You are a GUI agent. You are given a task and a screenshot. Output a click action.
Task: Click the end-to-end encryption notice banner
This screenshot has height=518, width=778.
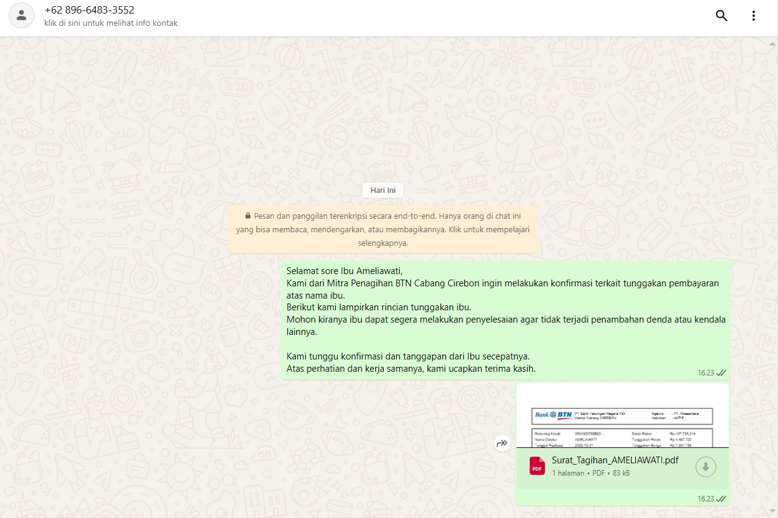[x=383, y=229]
